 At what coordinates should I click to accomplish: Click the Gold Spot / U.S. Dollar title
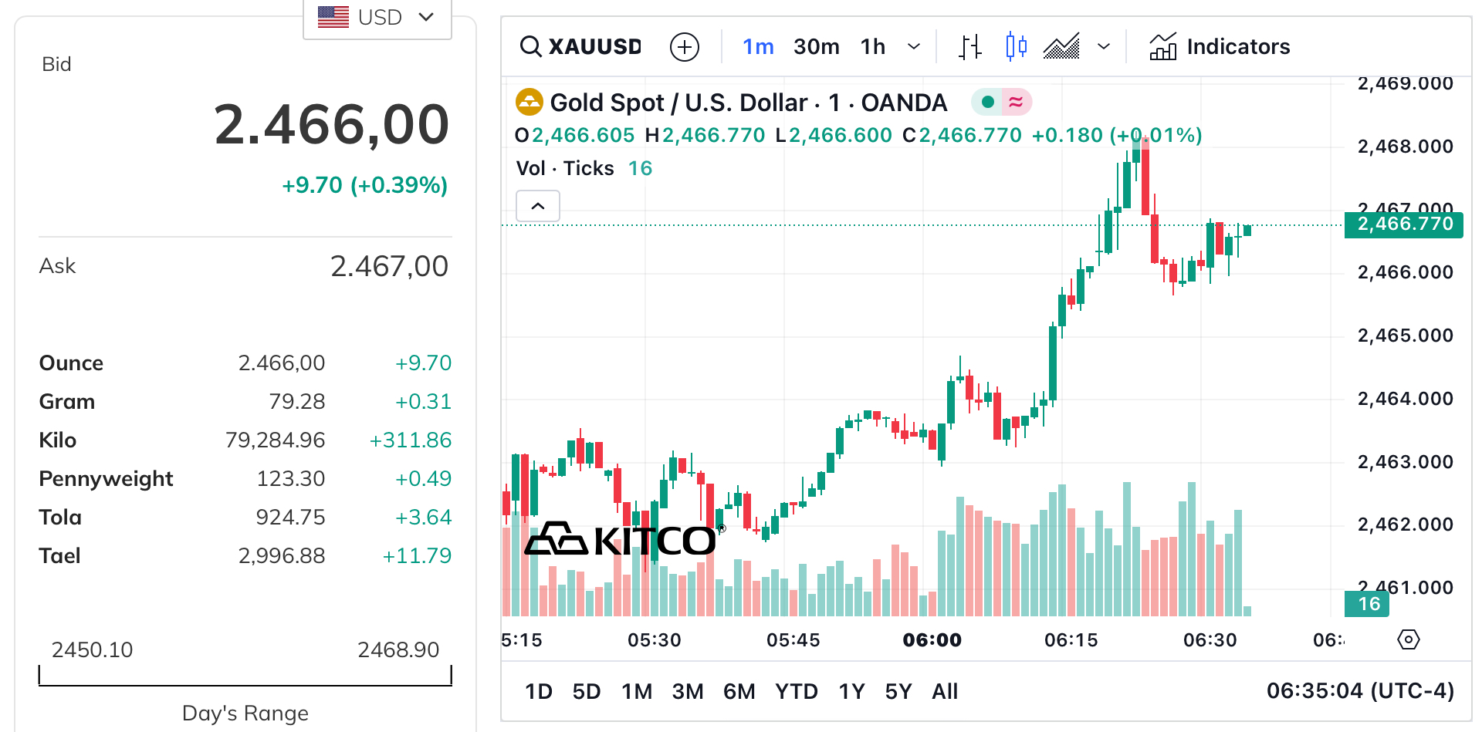click(x=748, y=102)
